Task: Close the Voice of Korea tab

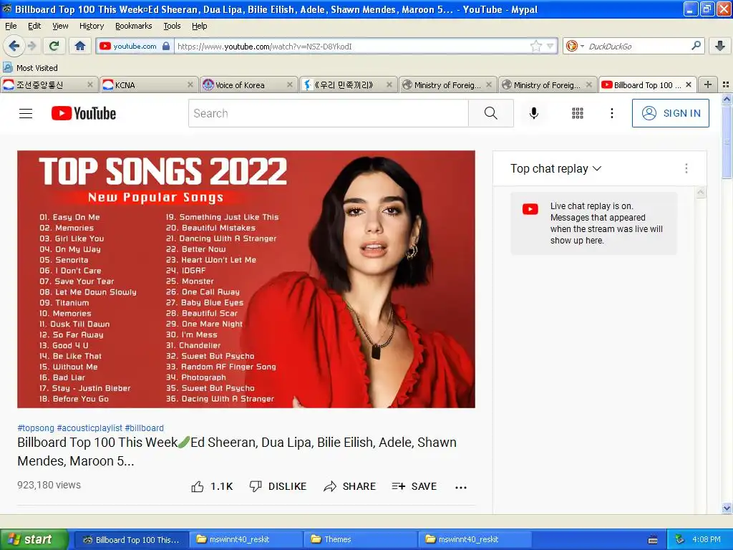Action: pyautogui.click(x=289, y=85)
